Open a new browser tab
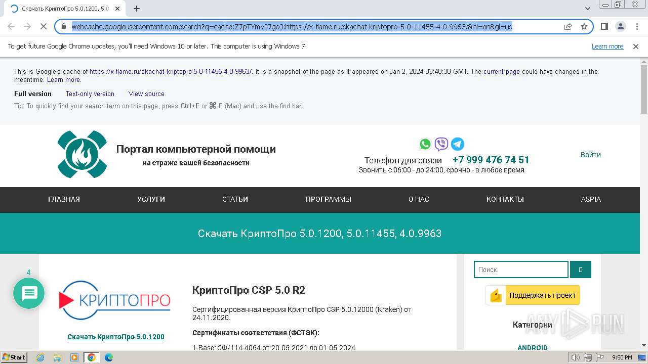Screen dimensions: 648x364 pos(137,9)
